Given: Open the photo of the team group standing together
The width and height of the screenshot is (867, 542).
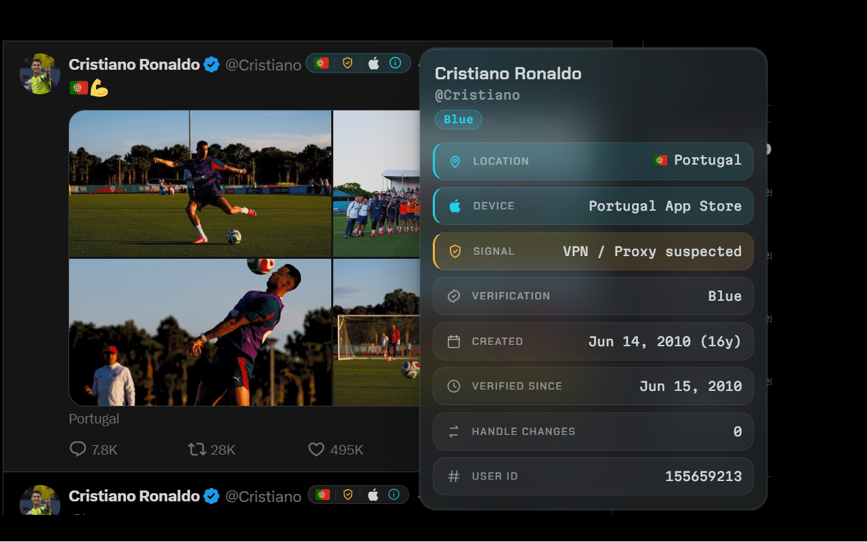Looking at the screenshot, I should [x=377, y=184].
